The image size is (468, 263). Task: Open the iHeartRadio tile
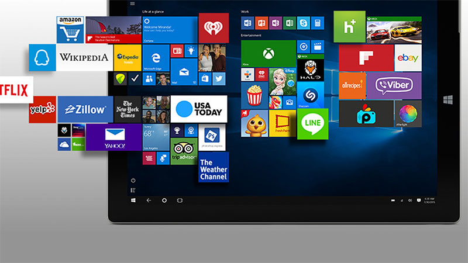click(214, 28)
